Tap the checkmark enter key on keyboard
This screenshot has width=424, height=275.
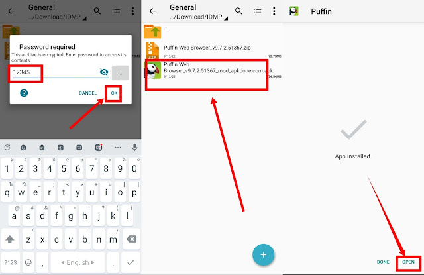[x=131, y=262]
